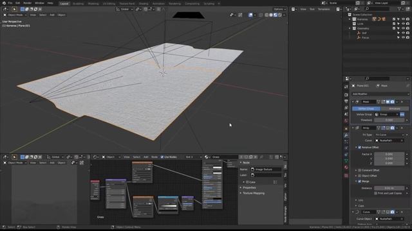Open the Tool properties tab icon
The height and width of the screenshot is (231, 412).
pos(346,87)
